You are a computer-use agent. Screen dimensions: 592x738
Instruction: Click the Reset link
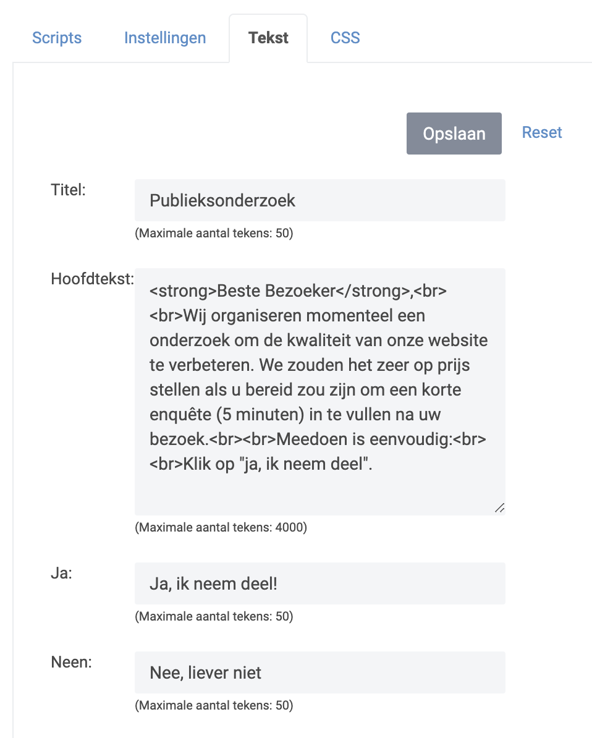pos(542,132)
